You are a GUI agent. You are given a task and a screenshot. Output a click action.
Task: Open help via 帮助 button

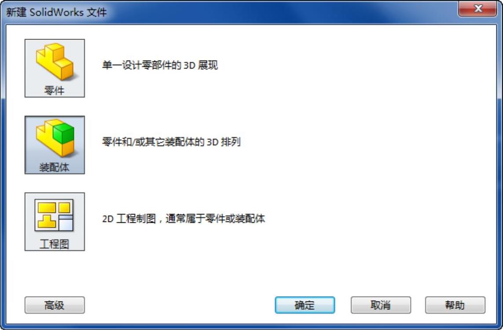click(455, 305)
